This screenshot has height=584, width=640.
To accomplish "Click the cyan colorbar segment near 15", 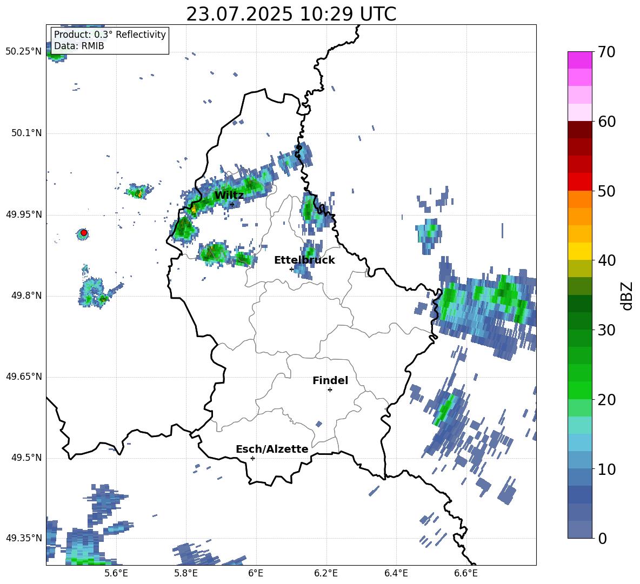I will click(579, 425).
